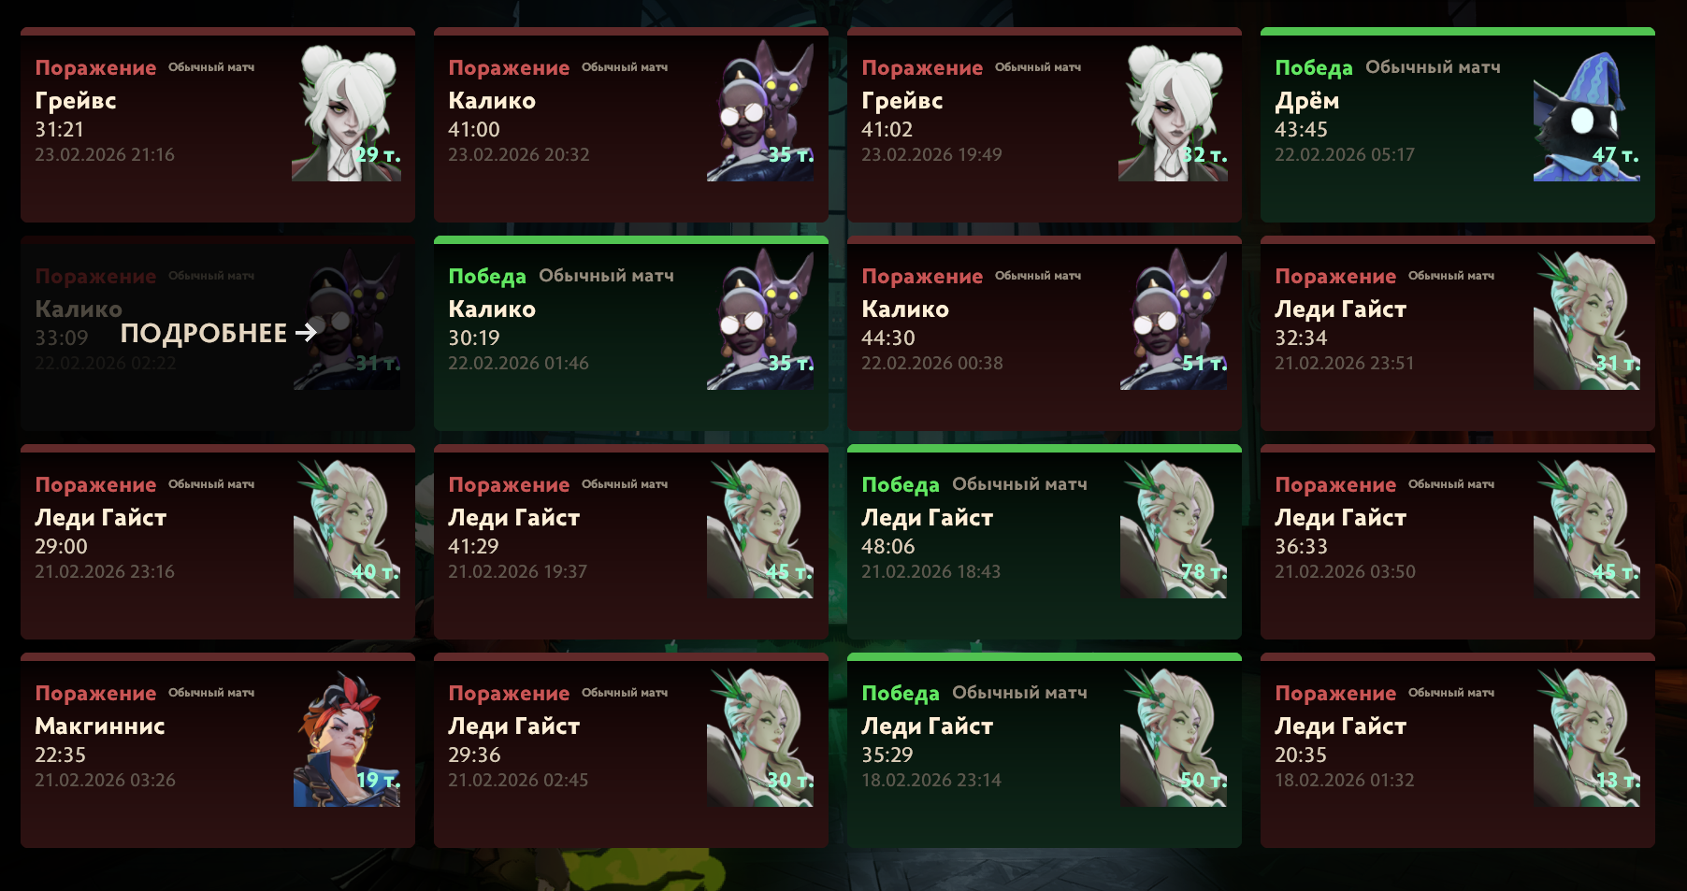Viewport: 1687px width, 891px height.
Task: Click the Поражение label on the 23.02.2026 21:16 match
Action: (x=95, y=68)
